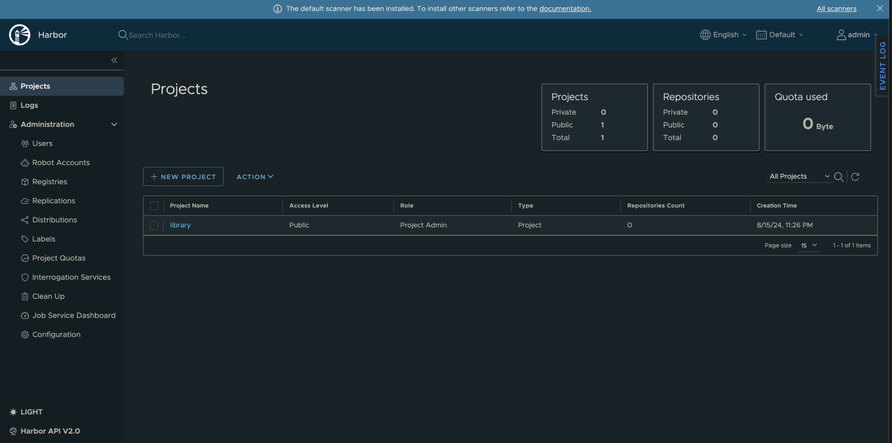Open the English language dropdown
Viewport: 892px width, 443px height.
click(723, 35)
